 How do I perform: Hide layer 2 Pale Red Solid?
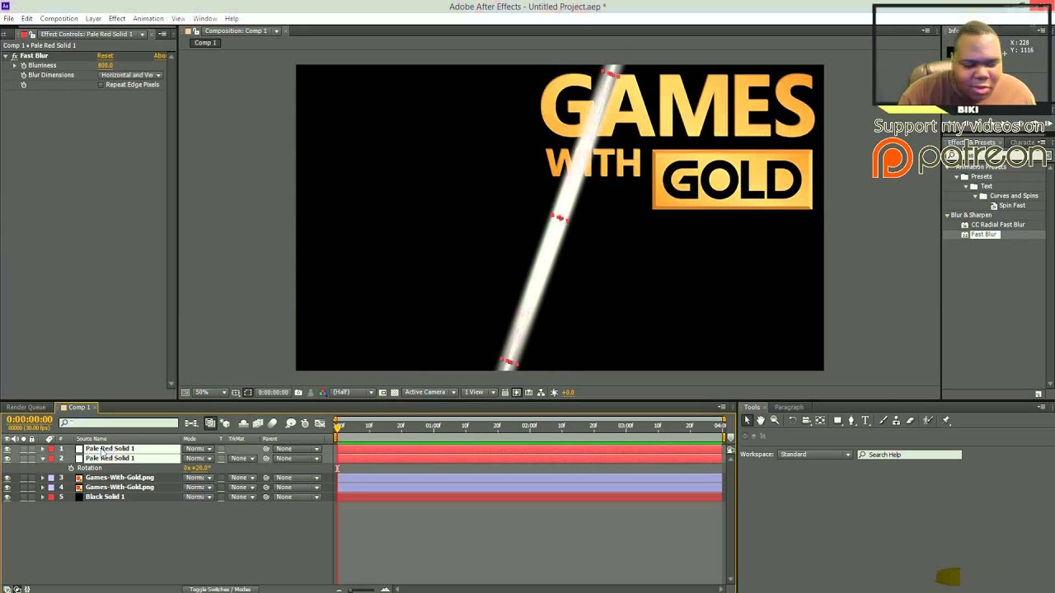click(x=7, y=458)
